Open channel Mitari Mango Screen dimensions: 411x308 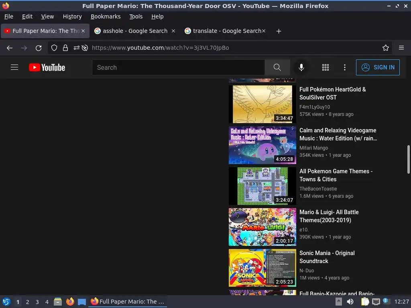point(313,148)
